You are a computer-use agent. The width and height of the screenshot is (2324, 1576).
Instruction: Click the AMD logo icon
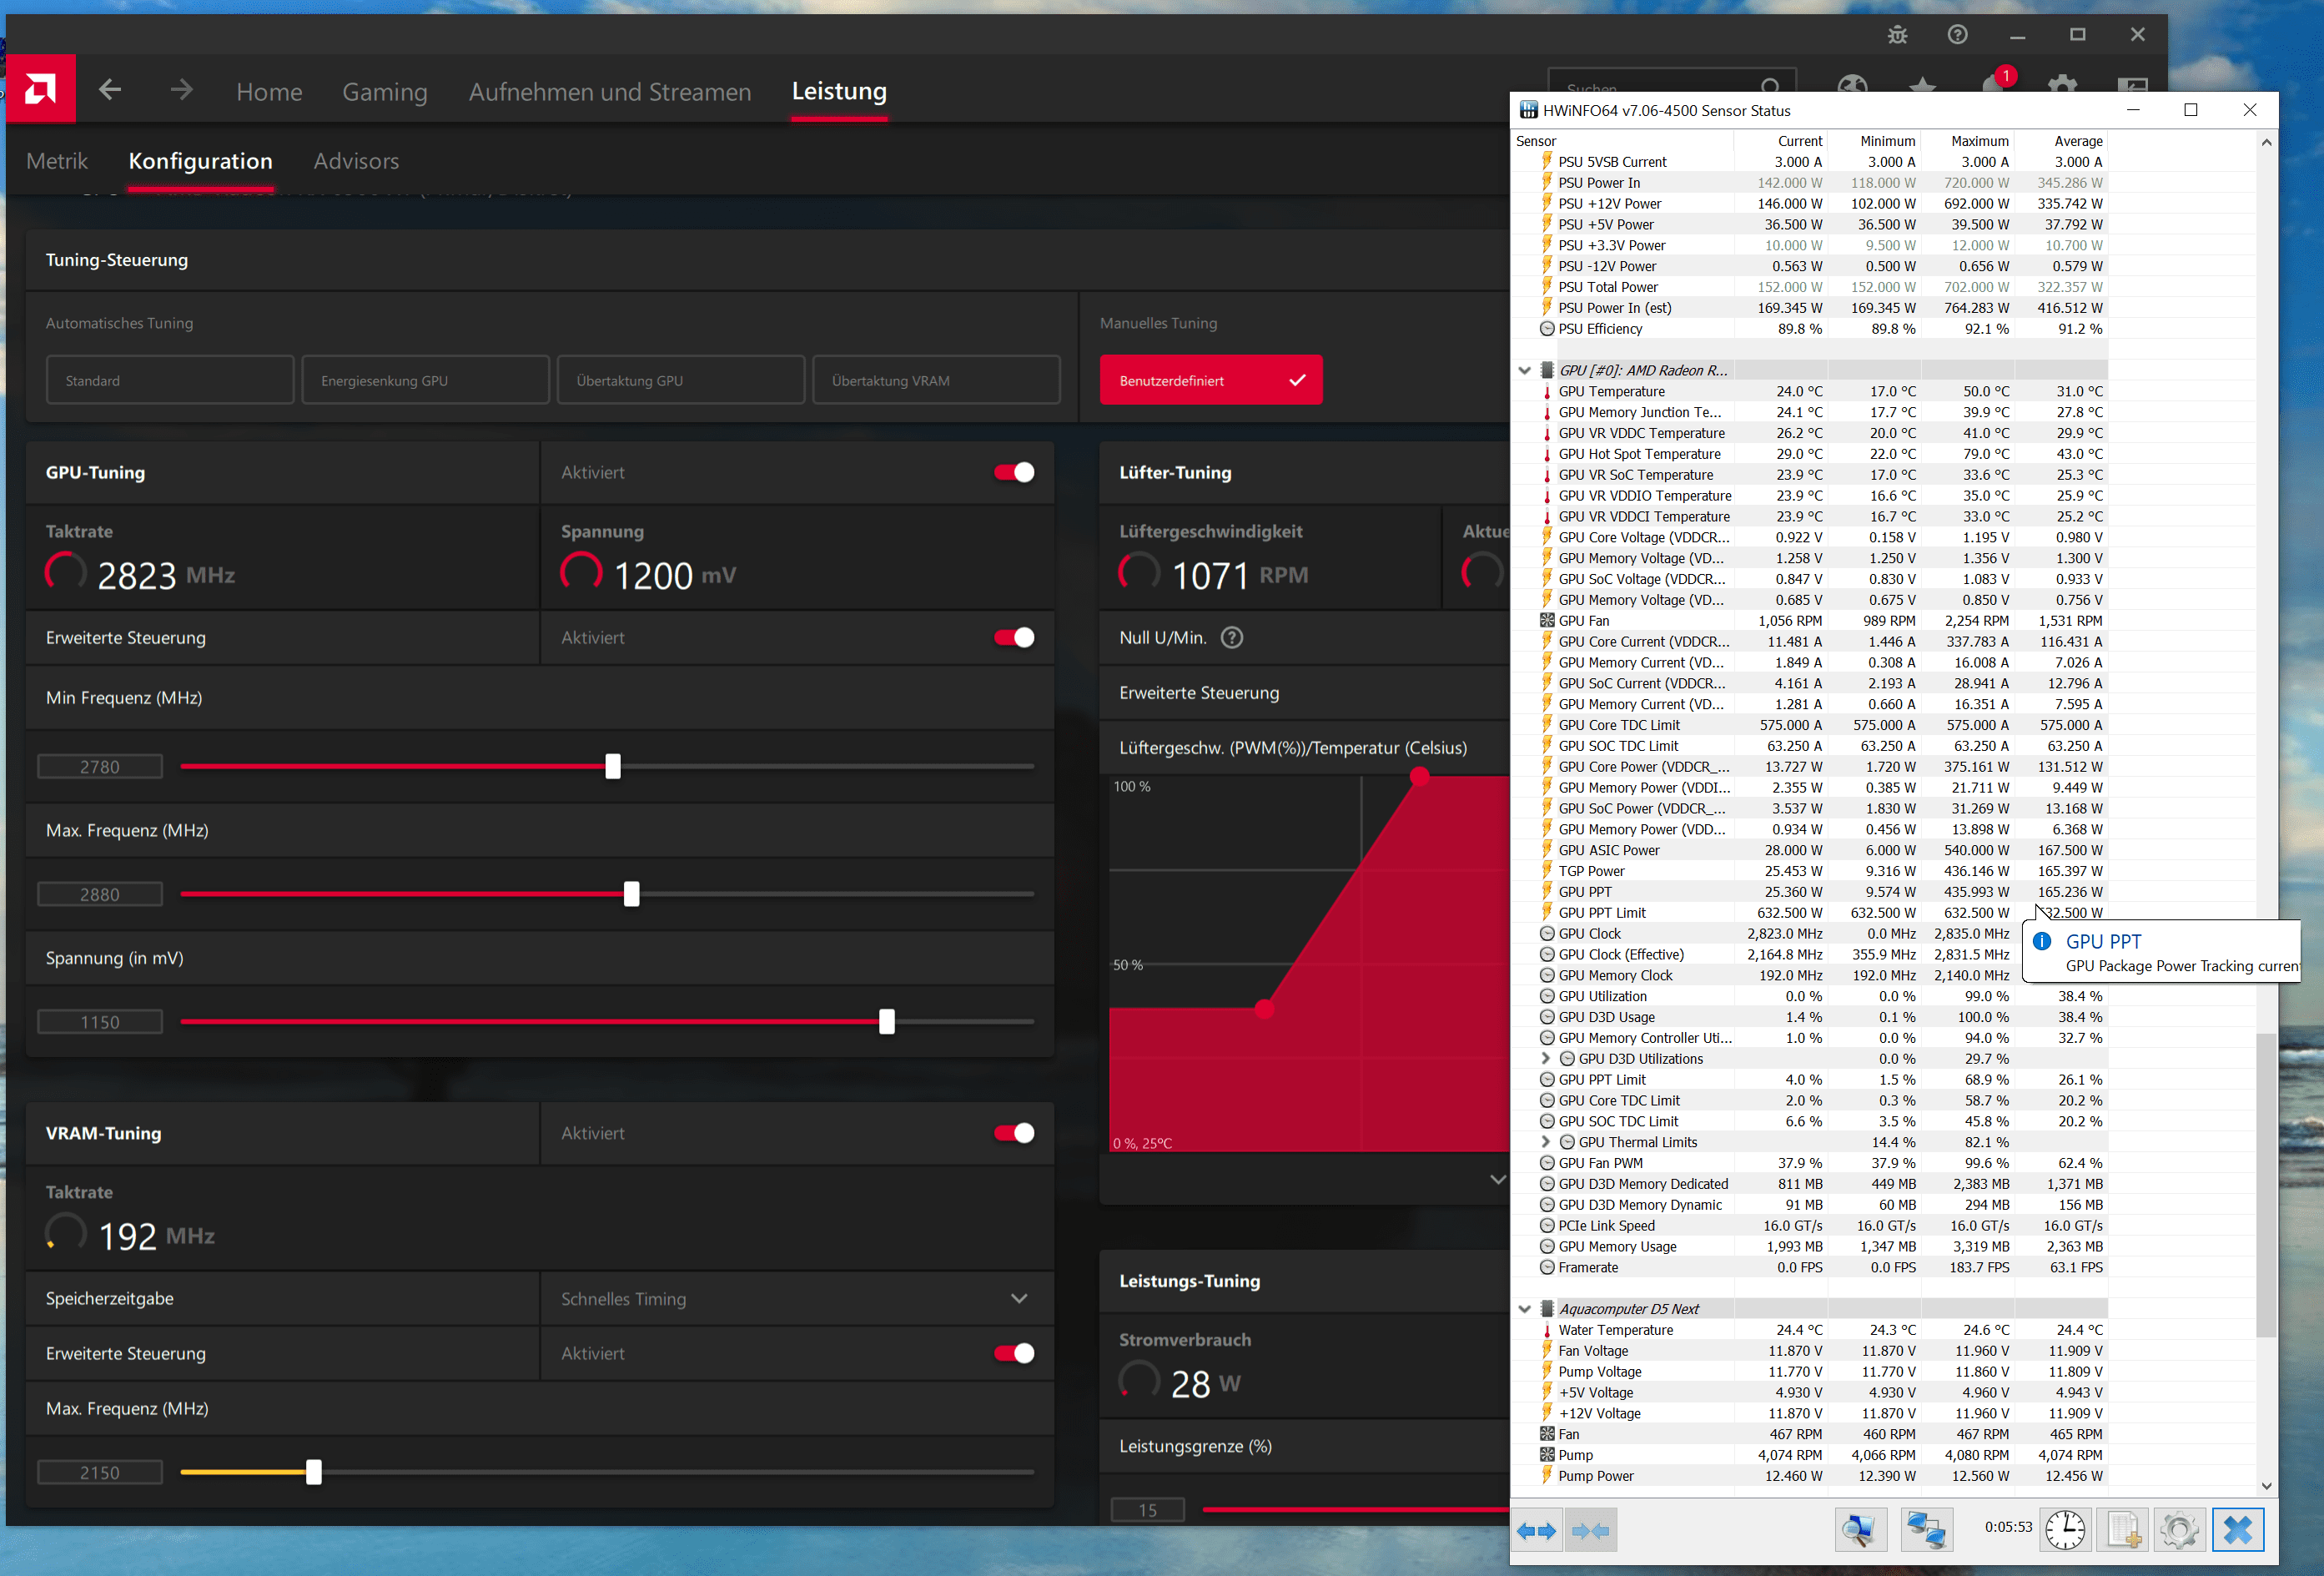tap(41, 90)
